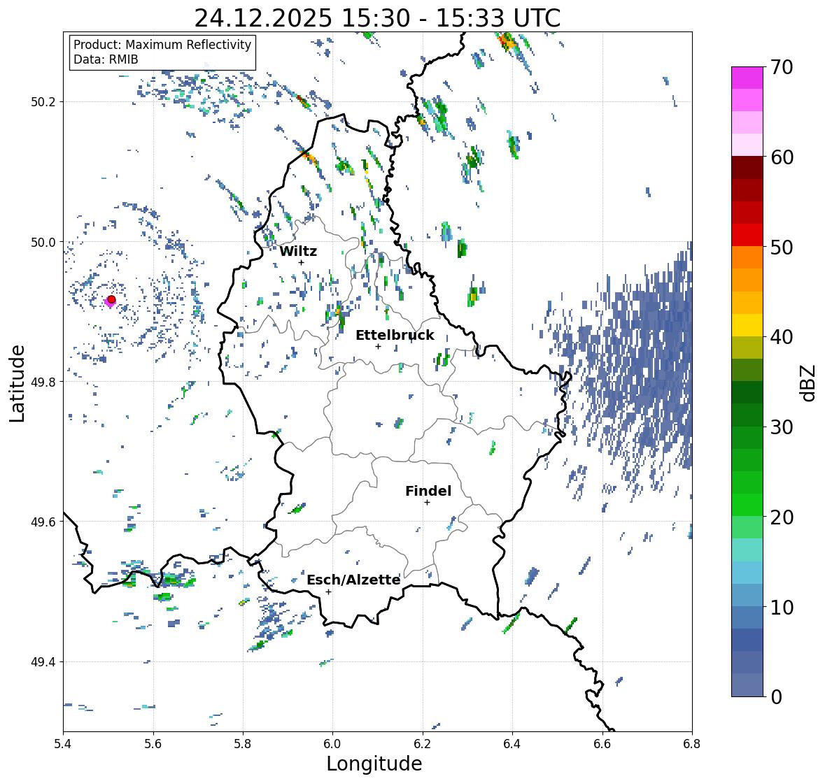The image size is (825, 781).
Task: Click the longitude tick label 5.8
Action: click(243, 744)
